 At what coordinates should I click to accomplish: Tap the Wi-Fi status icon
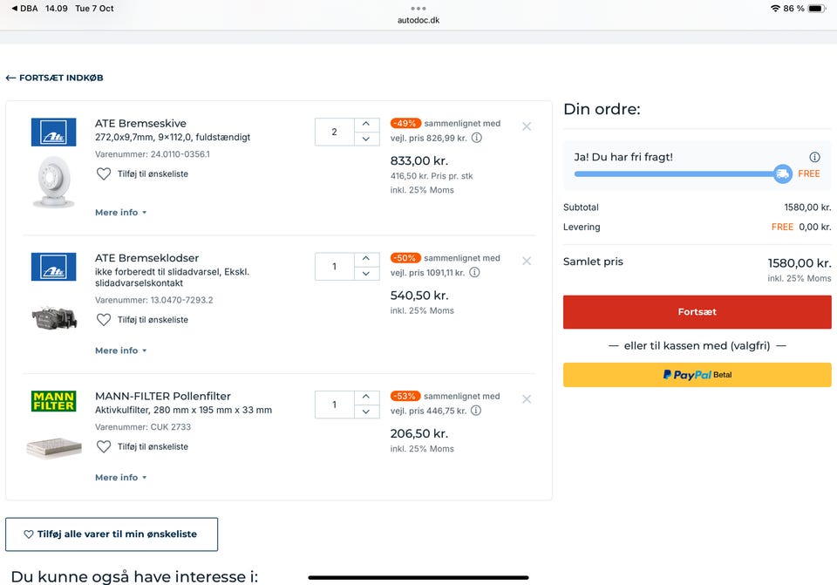click(776, 9)
